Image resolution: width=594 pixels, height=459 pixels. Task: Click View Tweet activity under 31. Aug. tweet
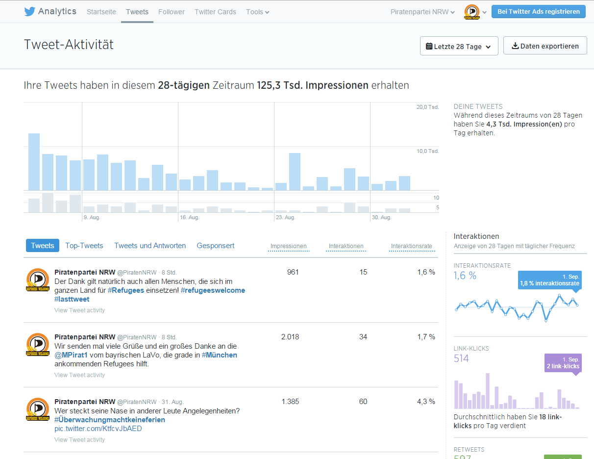coord(79,440)
